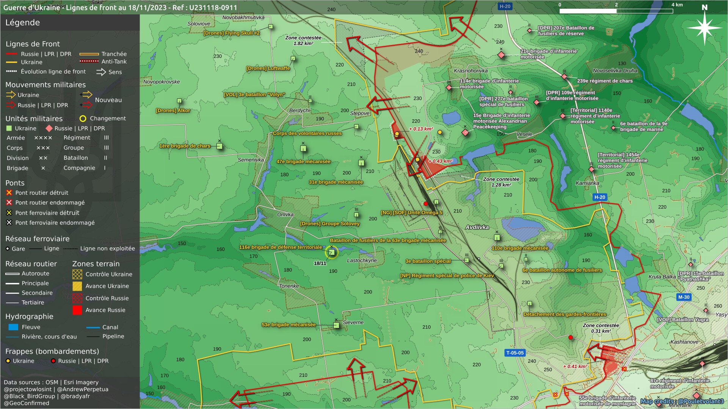
Task: Click the 'Zone contestée 1.28 km²' label
Action: 501,182
